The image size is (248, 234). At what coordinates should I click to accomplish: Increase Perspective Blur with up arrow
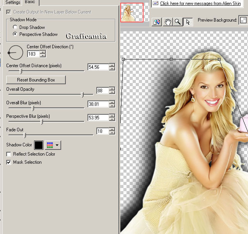(x=112, y=116)
